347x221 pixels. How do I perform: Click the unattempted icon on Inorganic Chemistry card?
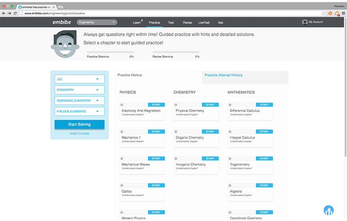point(176,159)
